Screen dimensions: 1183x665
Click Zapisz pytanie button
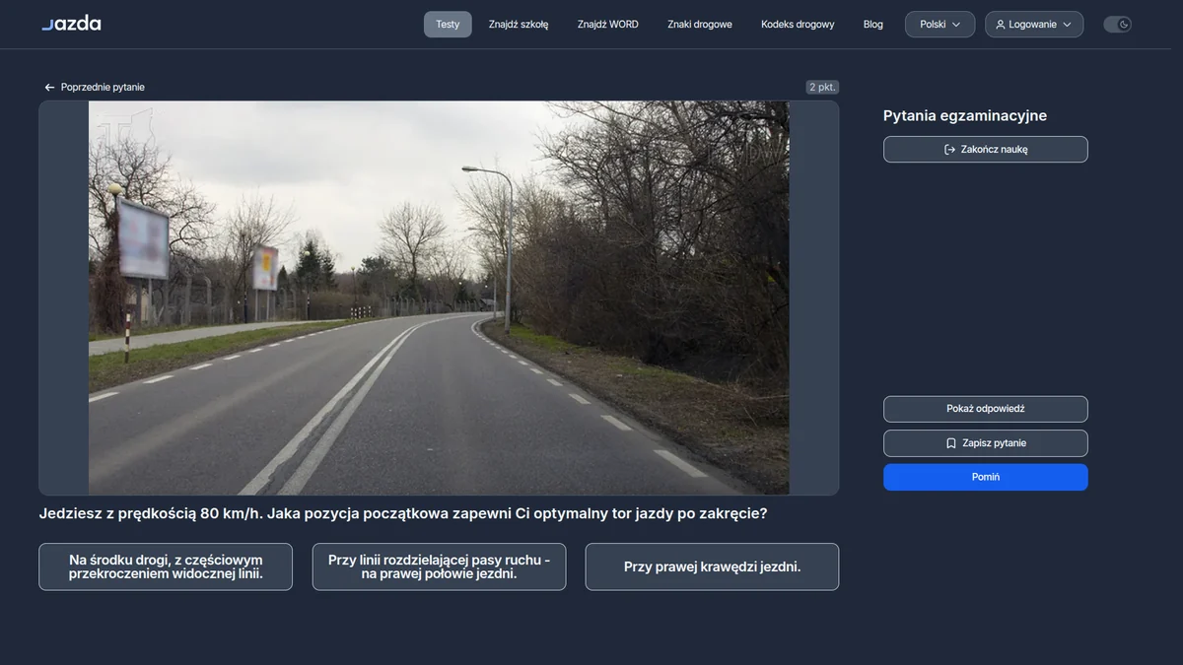pos(986,443)
